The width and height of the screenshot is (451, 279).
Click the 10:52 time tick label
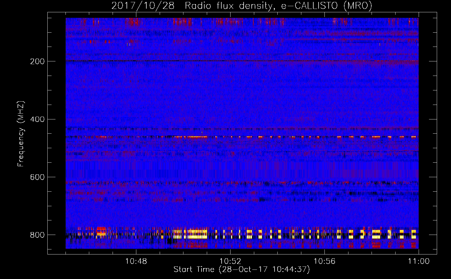230,261
